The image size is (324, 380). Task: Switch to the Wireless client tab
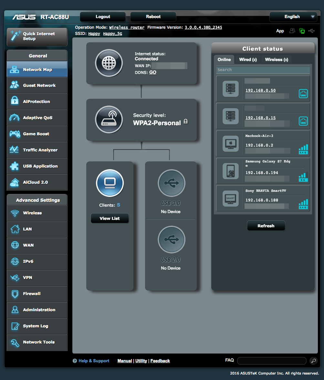tap(276, 59)
